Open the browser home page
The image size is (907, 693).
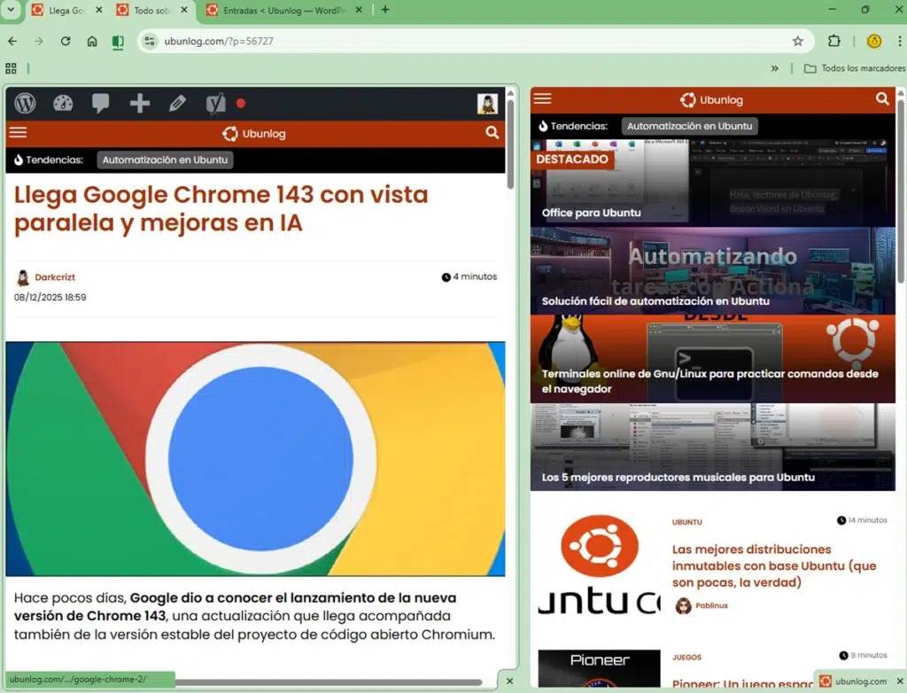point(92,41)
